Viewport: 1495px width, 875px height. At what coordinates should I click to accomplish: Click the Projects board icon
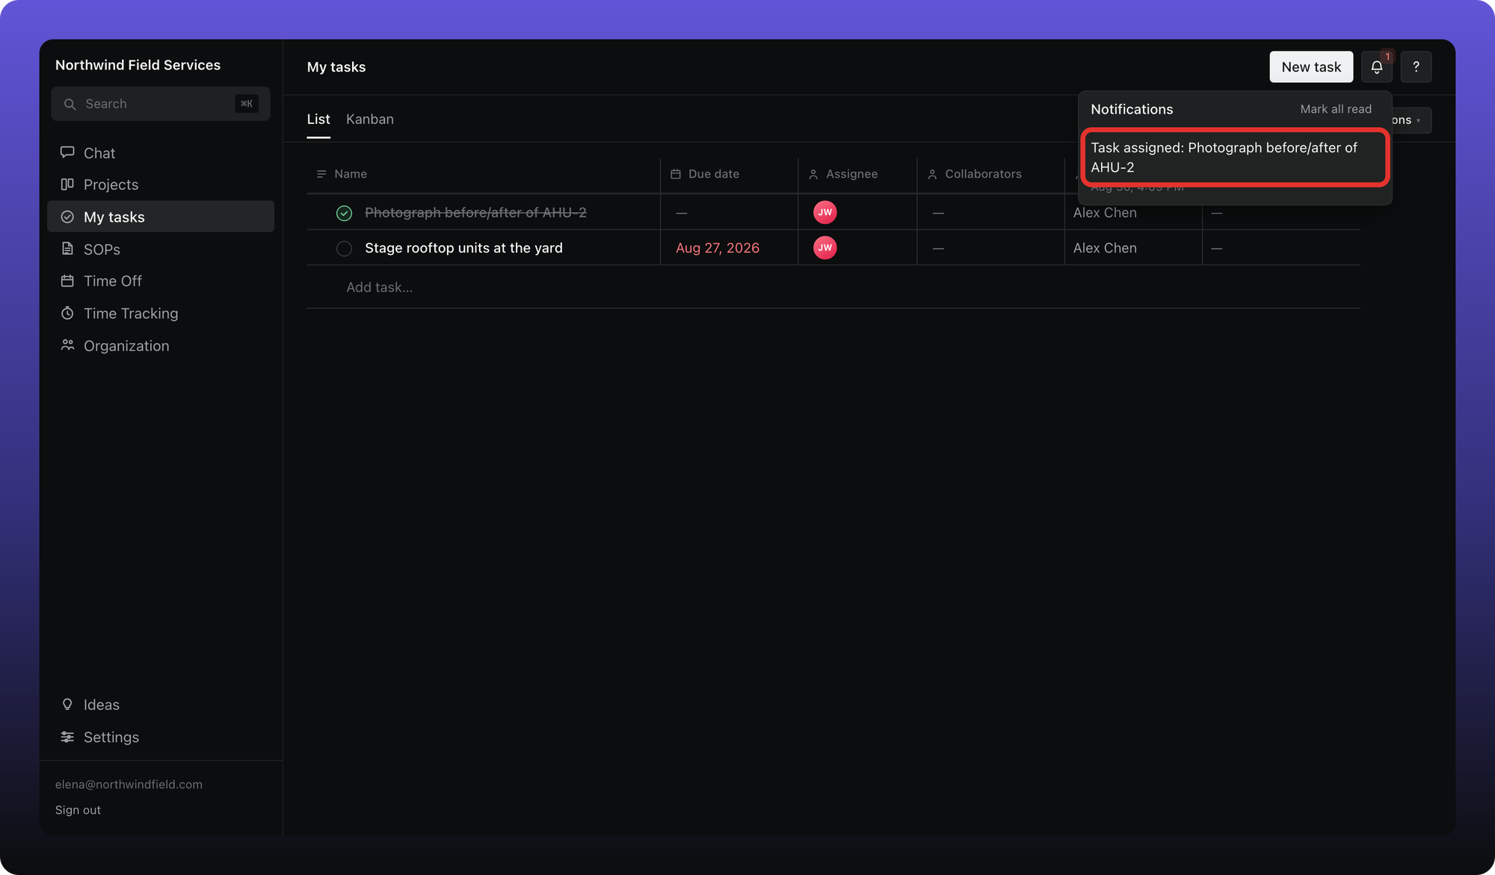coord(67,185)
